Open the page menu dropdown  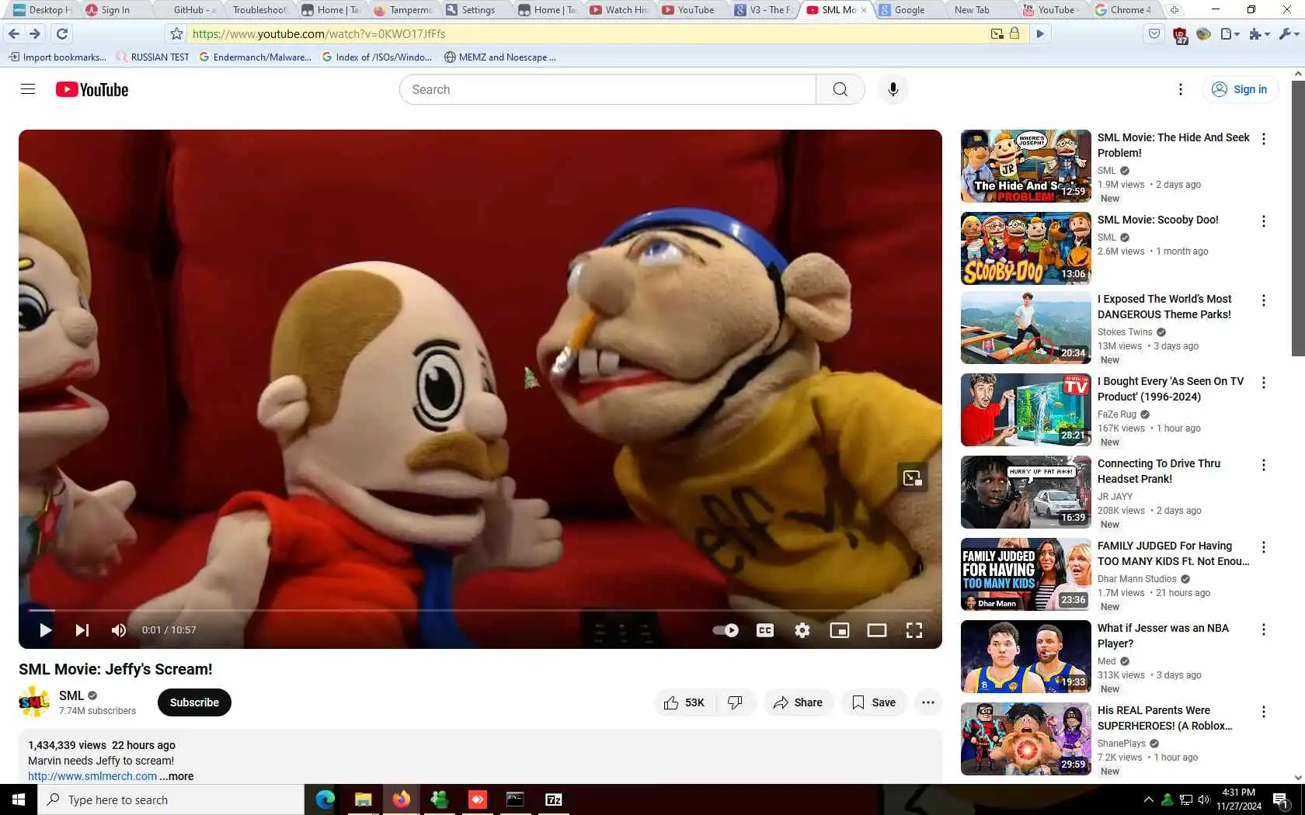1230,33
